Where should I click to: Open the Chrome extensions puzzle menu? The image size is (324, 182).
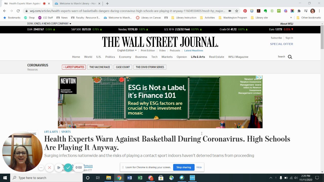pyautogui.click(x=299, y=11)
